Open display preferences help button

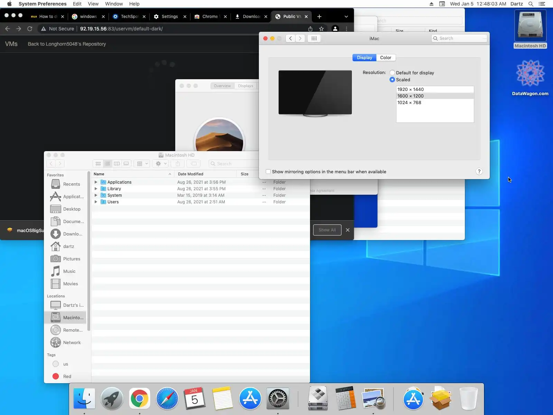pyautogui.click(x=479, y=172)
